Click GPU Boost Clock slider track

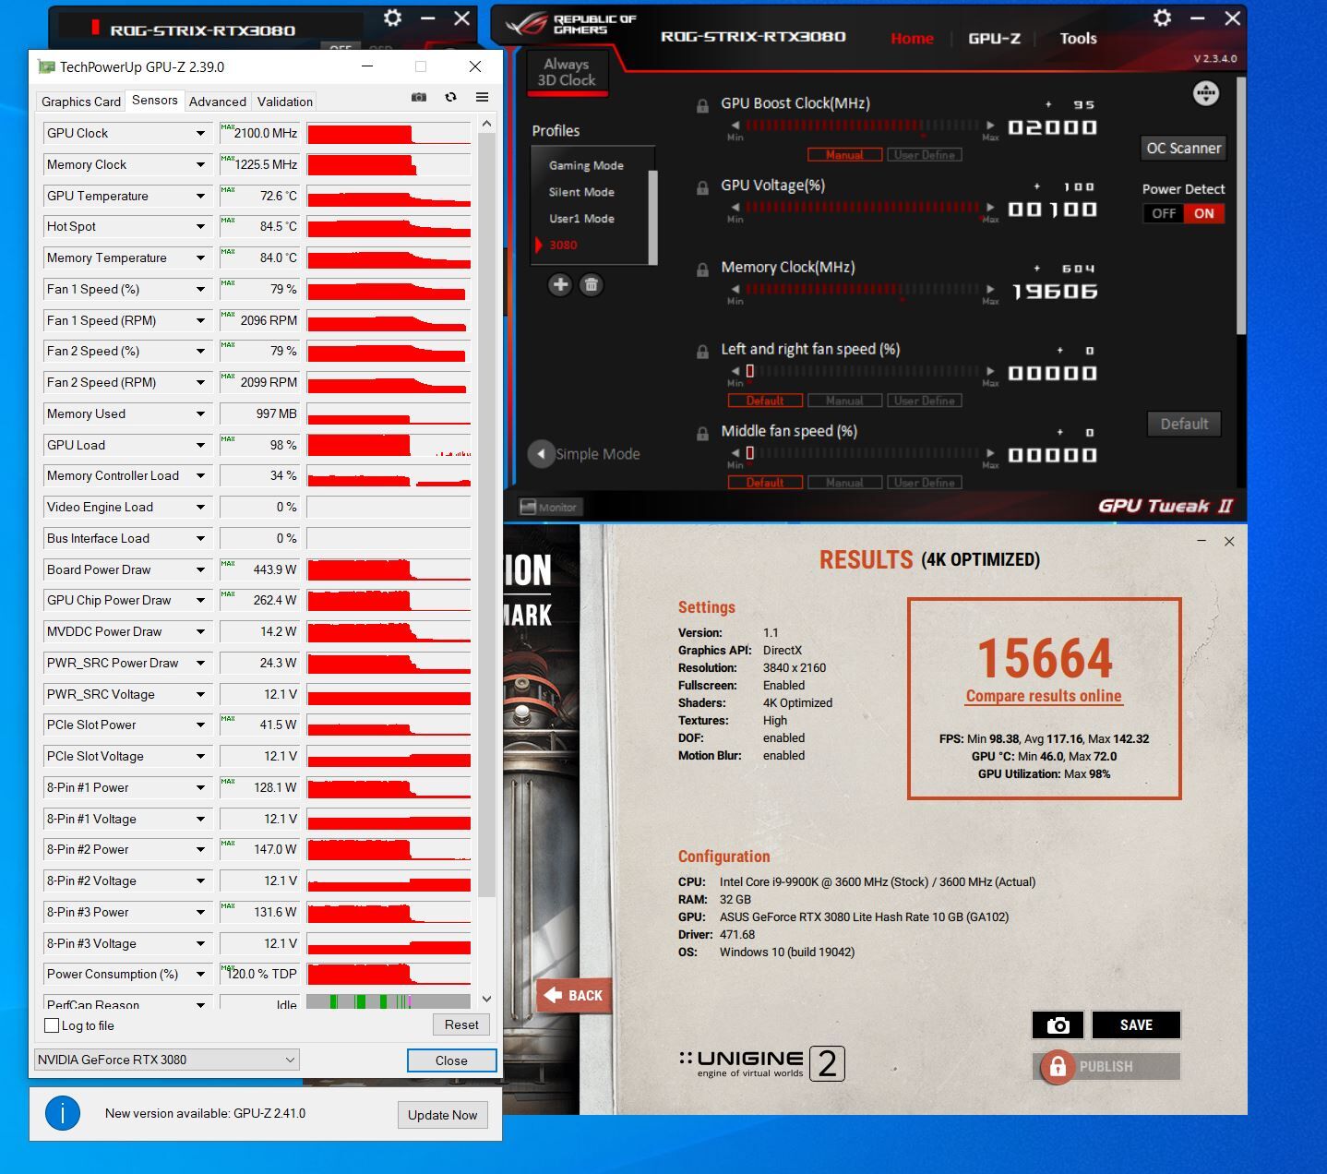[x=862, y=126]
